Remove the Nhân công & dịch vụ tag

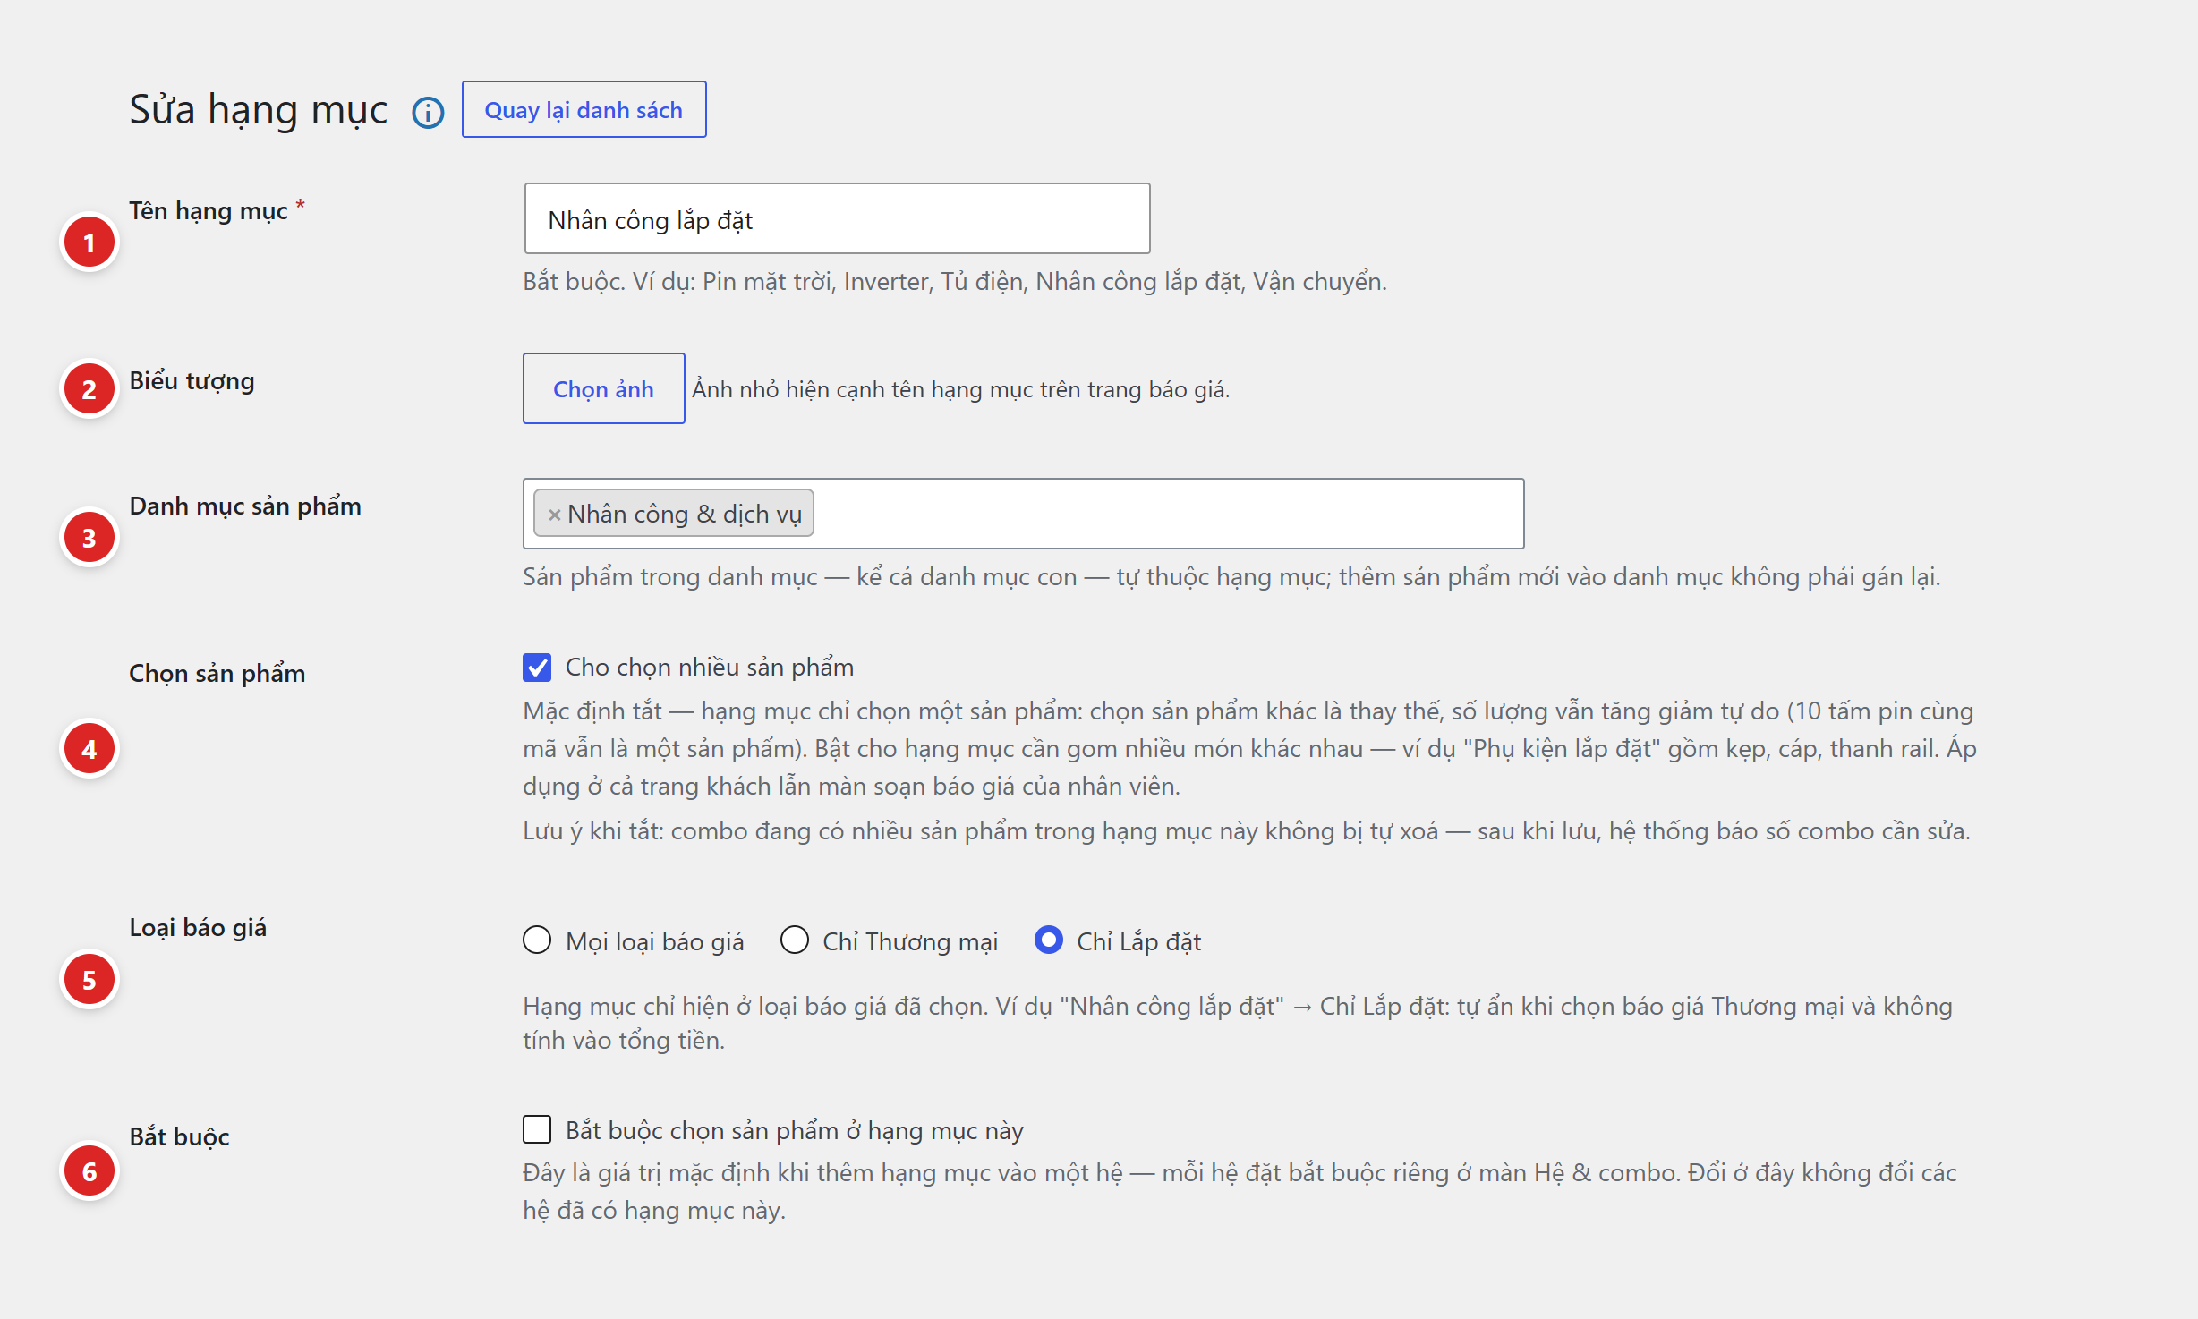coord(554,515)
